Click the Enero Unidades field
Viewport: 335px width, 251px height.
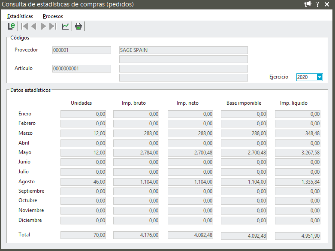pyautogui.click(x=83, y=114)
